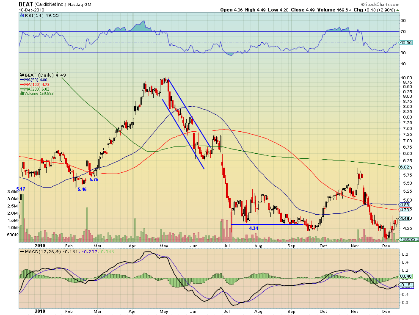Click the 6.02 MA(200) price tag
This screenshot has width=419, height=315.
click(405, 167)
